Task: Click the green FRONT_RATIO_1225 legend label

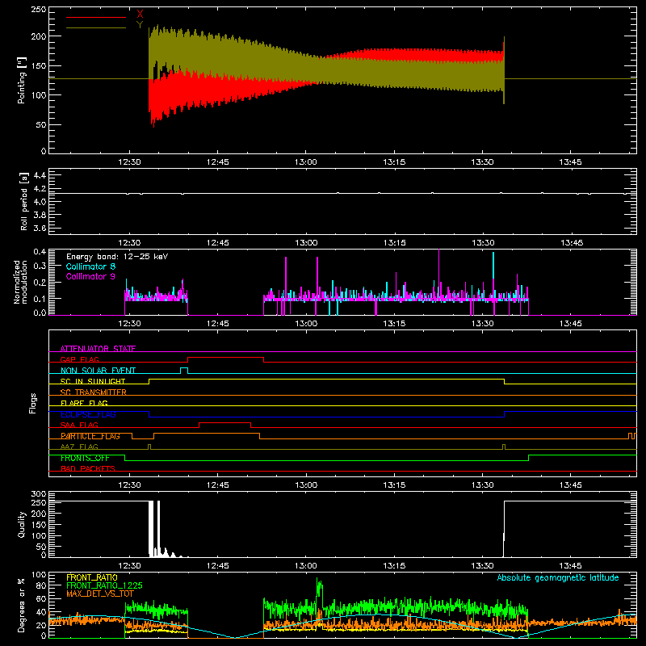Action: pyautogui.click(x=104, y=585)
